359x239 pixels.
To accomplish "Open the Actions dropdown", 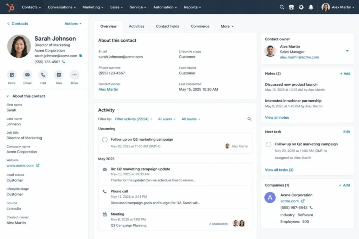I will tap(73, 23).
